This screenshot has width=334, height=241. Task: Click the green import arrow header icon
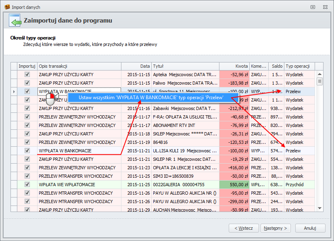pos(14,22)
